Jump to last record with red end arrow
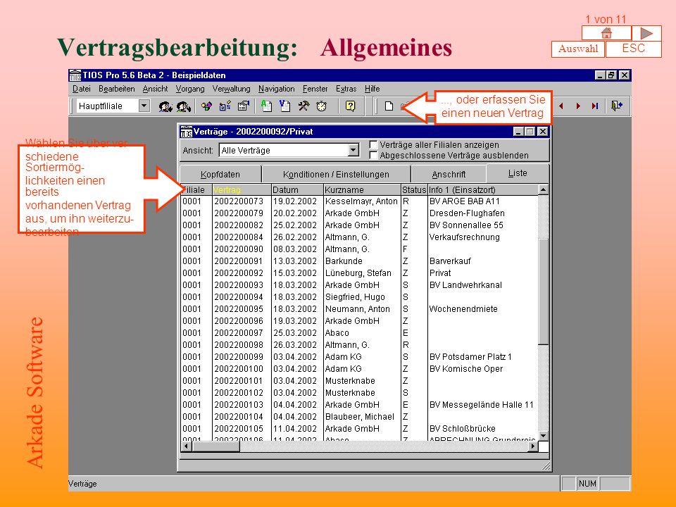 [x=595, y=106]
